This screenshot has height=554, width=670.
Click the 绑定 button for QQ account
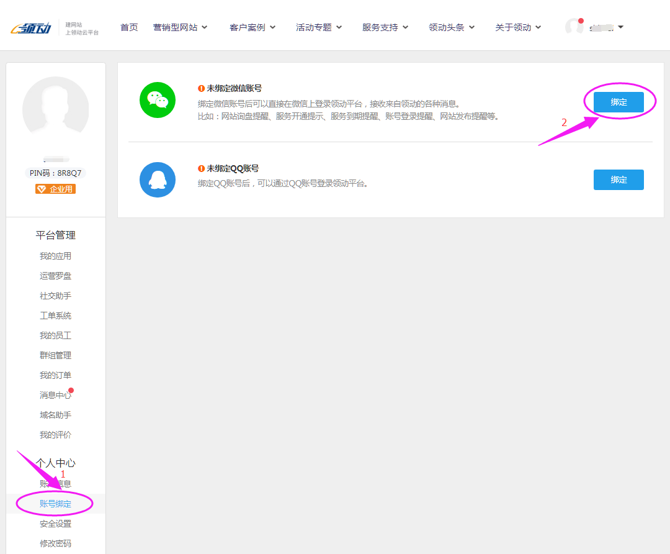pyautogui.click(x=618, y=179)
